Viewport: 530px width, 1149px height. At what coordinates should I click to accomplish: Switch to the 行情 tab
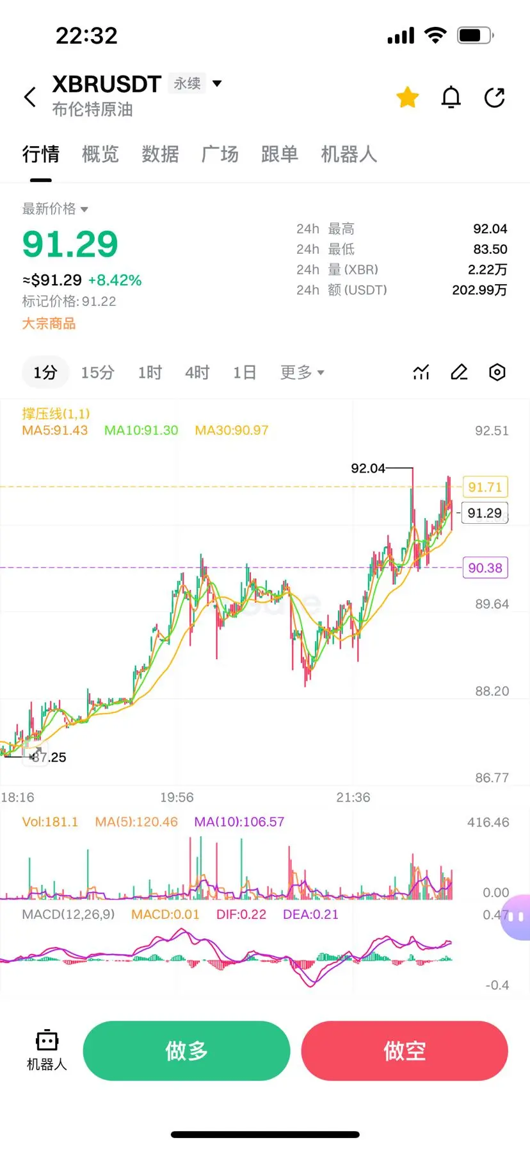coord(41,155)
